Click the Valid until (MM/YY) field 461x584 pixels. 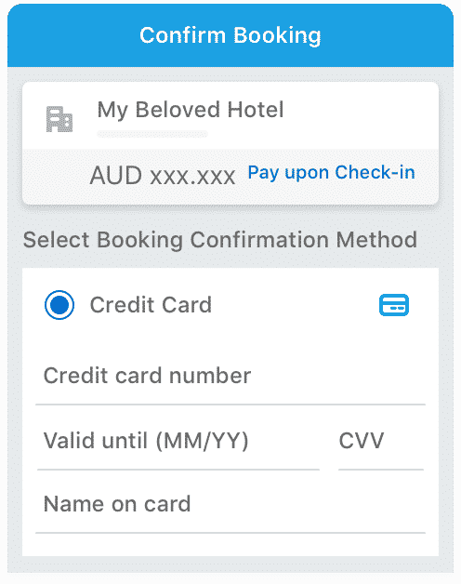(178, 442)
